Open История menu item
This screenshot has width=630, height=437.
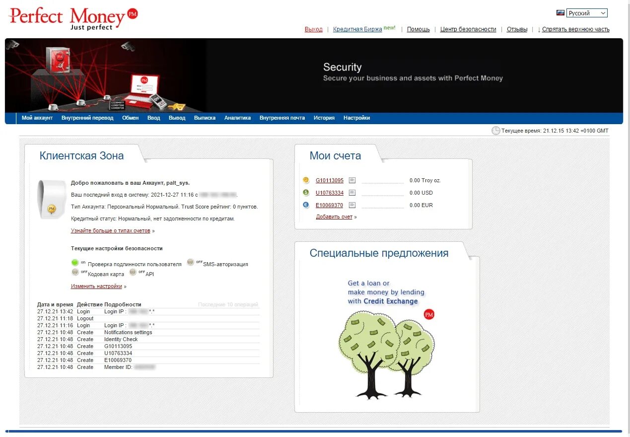coord(324,118)
